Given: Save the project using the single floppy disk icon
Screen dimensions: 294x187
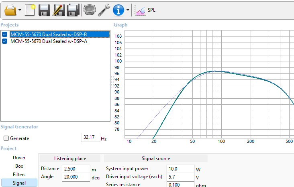Looking at the screenshot, I should 44,10.
